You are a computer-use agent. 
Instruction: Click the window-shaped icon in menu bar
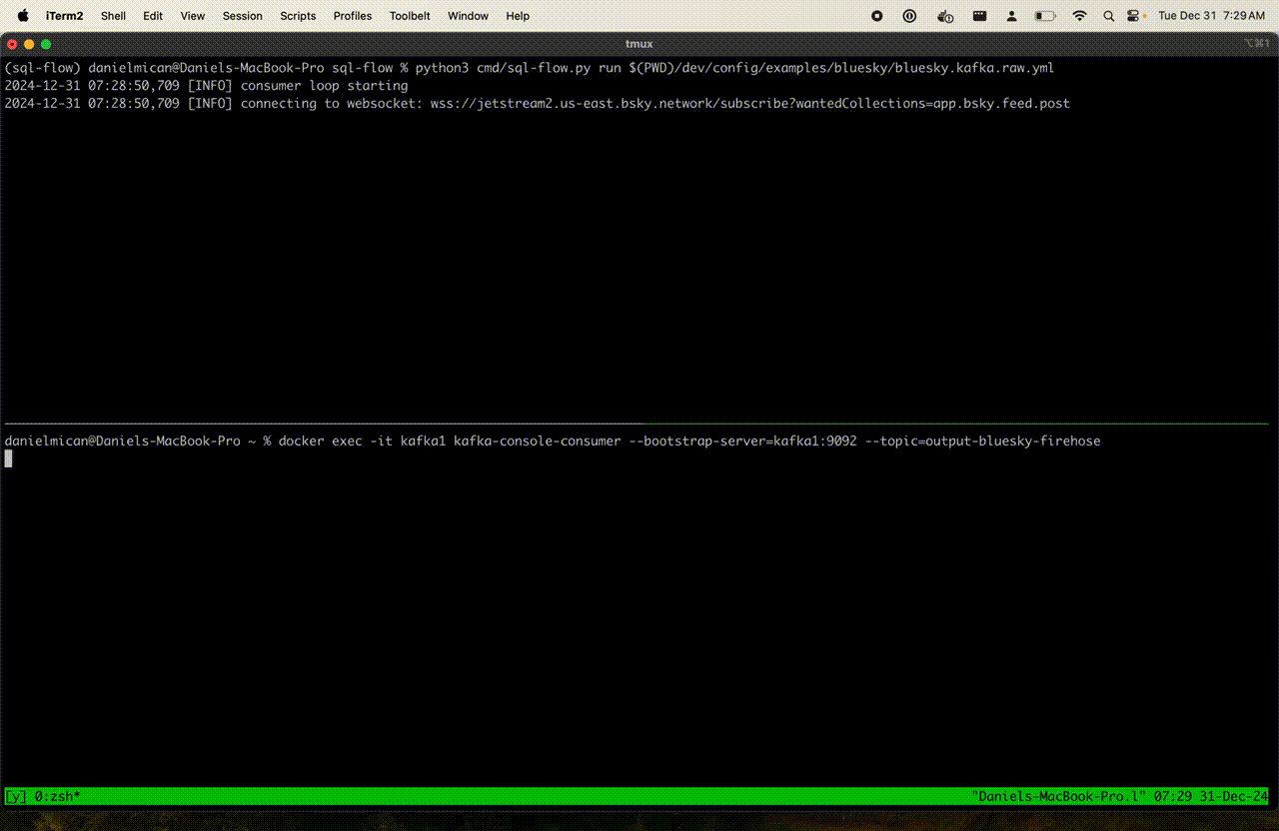(980, 16)
